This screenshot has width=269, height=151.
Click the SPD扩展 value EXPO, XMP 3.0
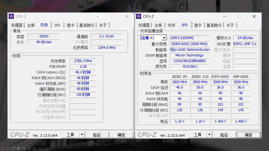245,44
